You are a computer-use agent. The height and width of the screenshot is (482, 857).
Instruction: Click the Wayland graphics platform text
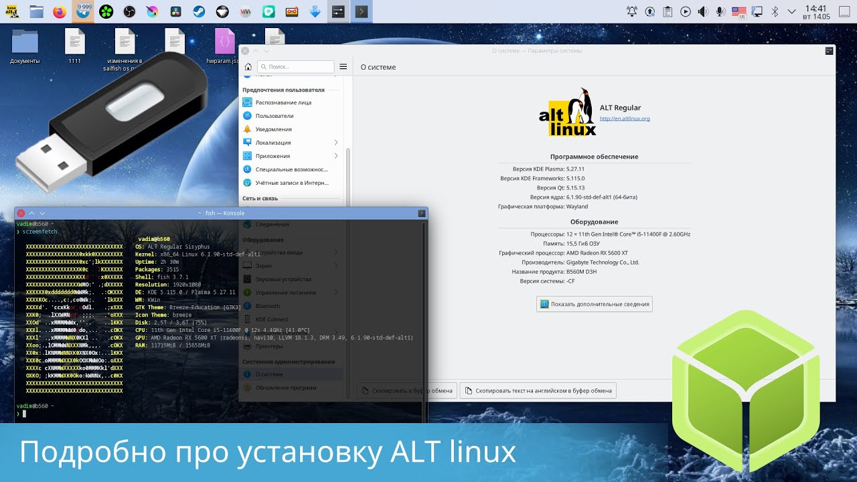point(578,207)
